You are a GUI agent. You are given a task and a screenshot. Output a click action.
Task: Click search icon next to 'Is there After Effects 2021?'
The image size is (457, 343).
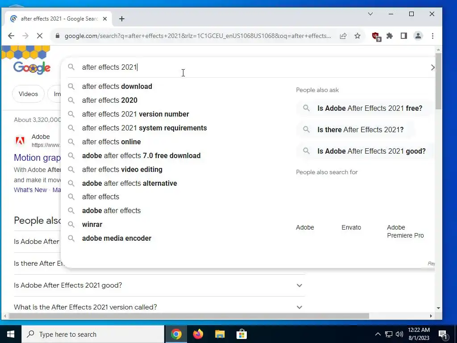[306, 130]
